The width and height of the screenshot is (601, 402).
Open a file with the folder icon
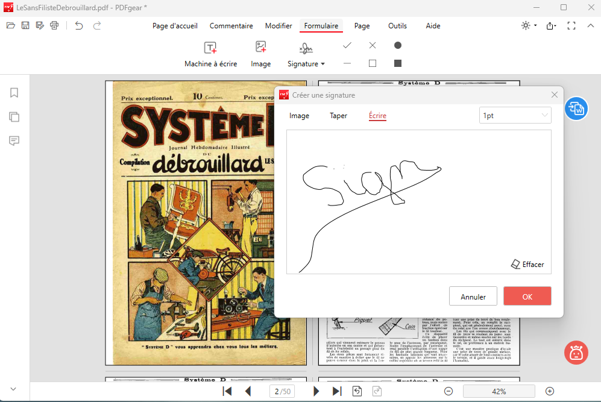(x=11, y=26)
